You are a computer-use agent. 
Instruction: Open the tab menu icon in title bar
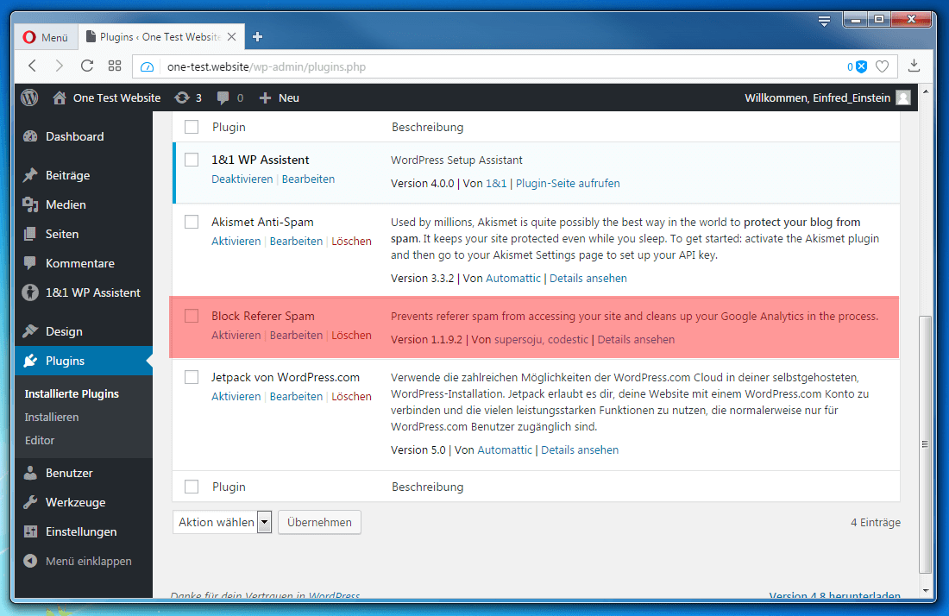tap(824, 22)
